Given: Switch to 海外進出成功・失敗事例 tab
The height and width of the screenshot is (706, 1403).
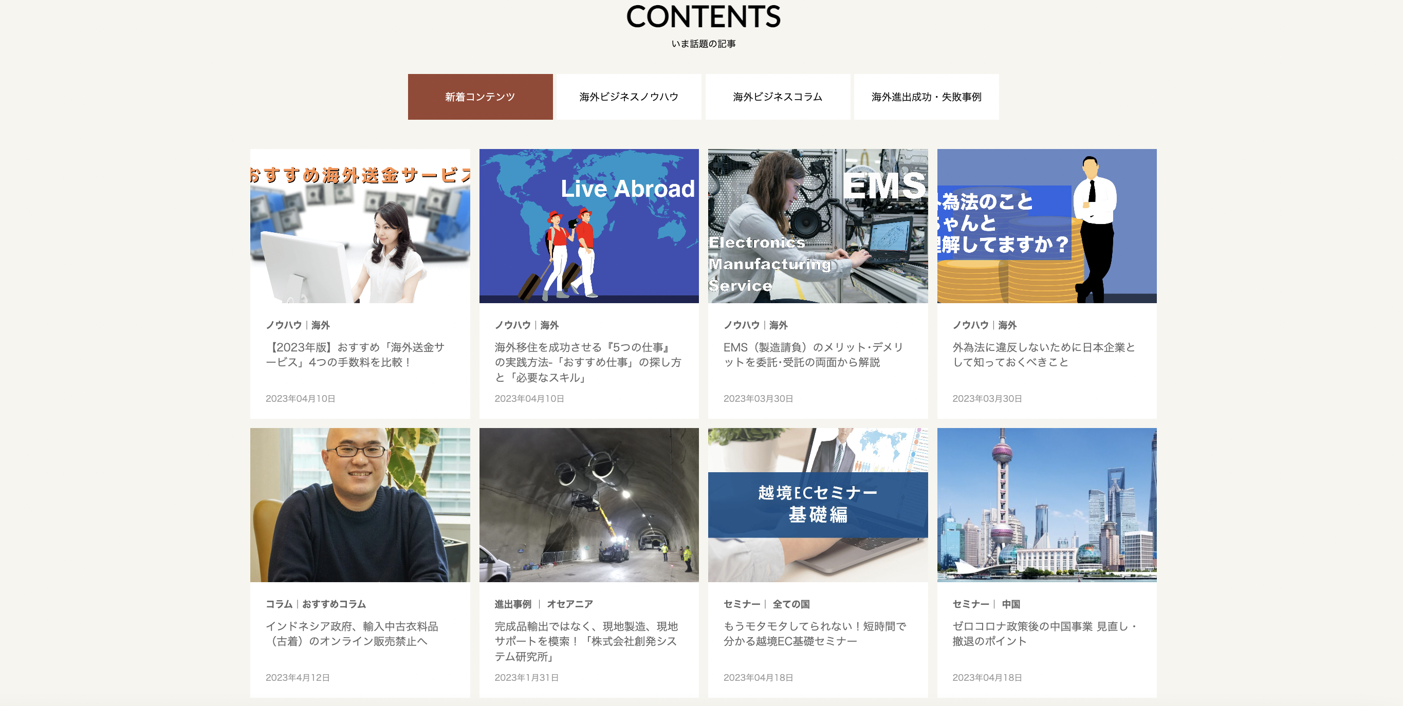Looking at the screenshot, I should coord(926,97).
